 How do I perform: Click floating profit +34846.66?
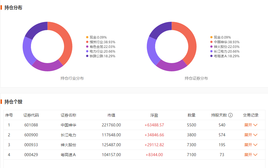154,135
